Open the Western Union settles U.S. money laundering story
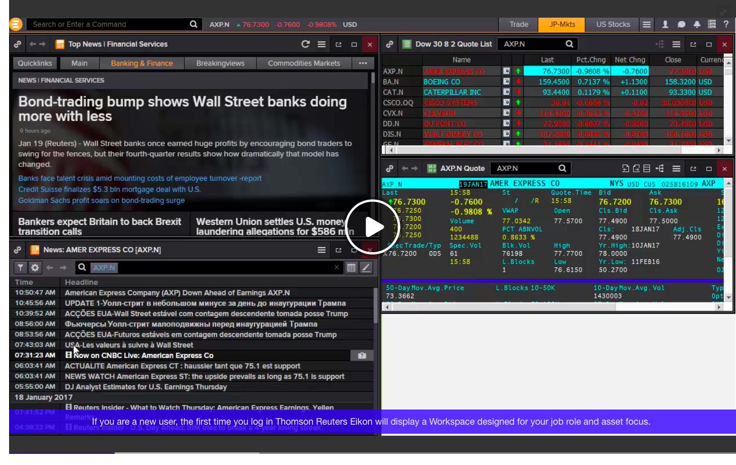 (275, 226)
